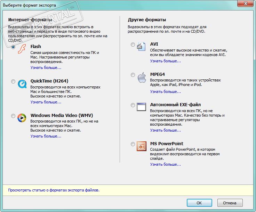
Task: Click the Интернет-форматы section title
Action: click(30, 20)
